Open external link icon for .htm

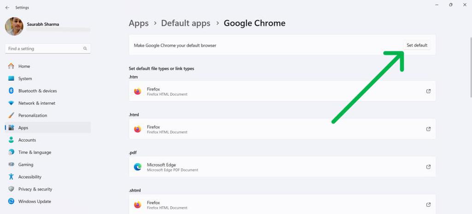pyautogui.click(x=428, y=91)
